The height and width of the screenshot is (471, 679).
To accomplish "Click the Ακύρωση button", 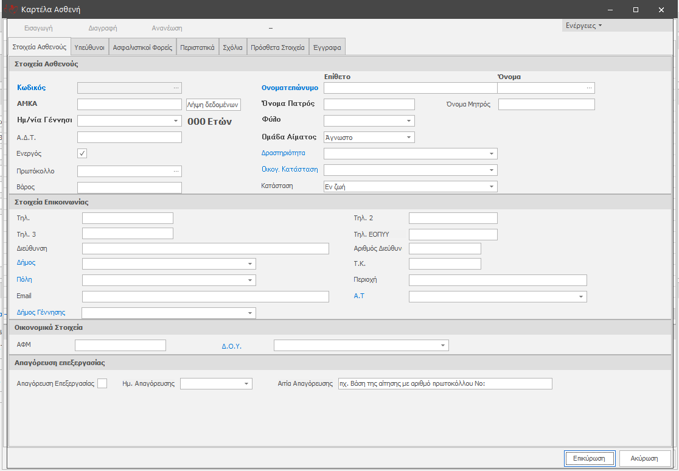I will tap(645, 458).
